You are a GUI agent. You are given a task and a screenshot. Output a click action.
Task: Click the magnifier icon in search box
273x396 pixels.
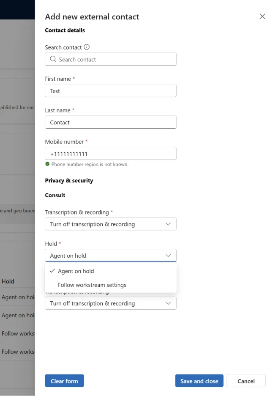tap(53, 59)
